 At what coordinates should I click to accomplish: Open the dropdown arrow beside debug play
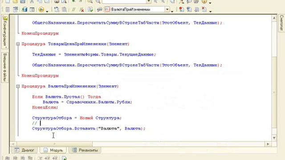pos(47,11)
